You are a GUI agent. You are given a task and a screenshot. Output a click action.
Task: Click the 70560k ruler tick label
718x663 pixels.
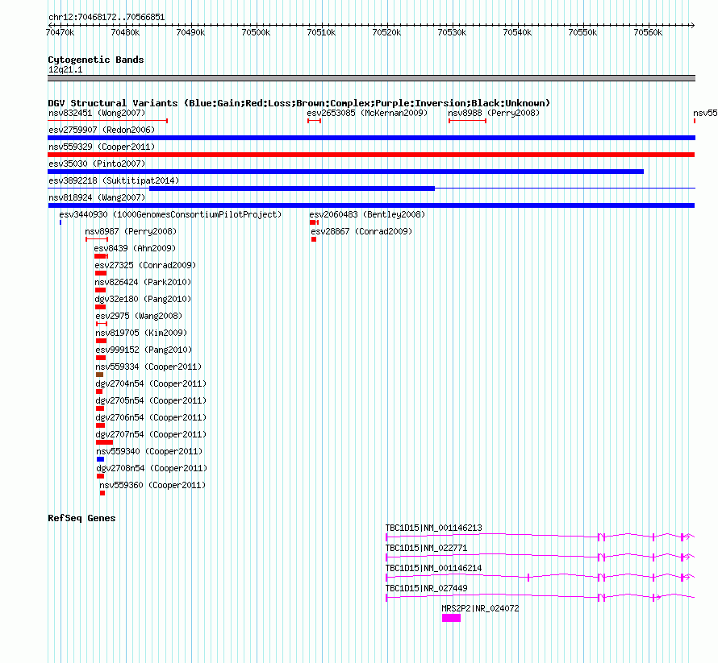coord(648,32)
